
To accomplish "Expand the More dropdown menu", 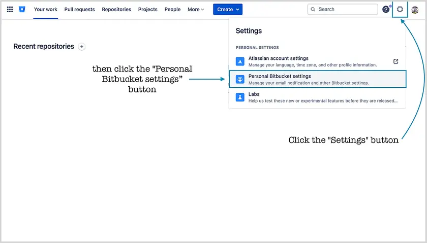I will pyautogui.click(x=196, y=10).
